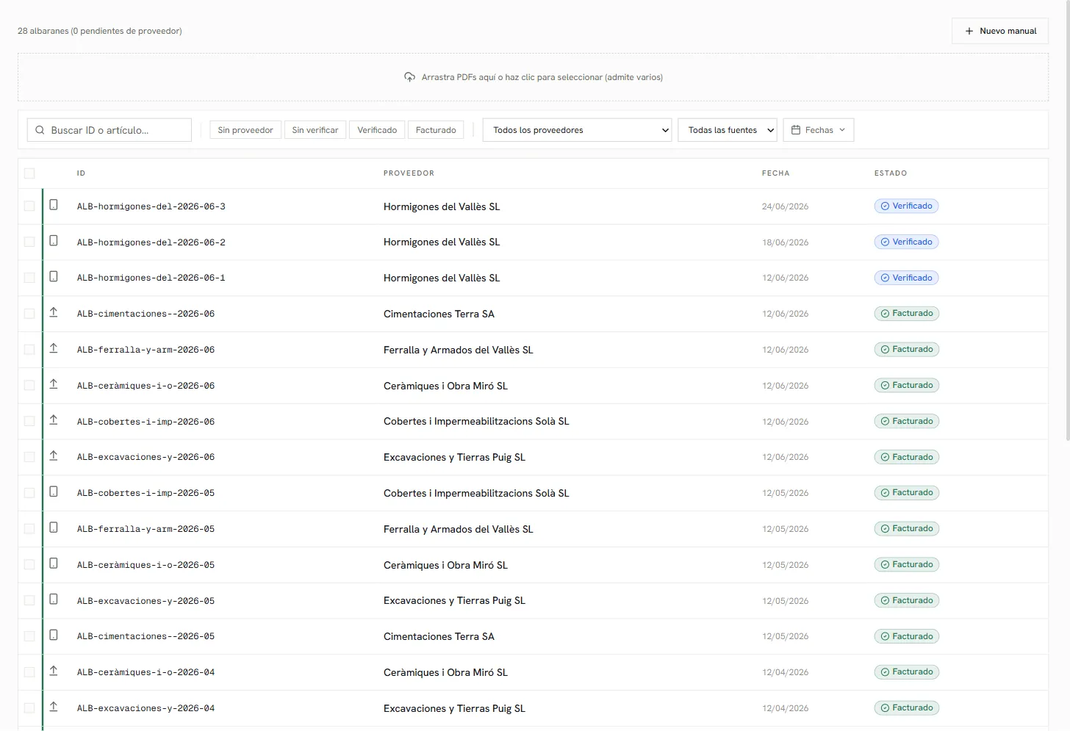Check the box for ALB-ceràmiques-i-o-2026-04
Viewport: 1070px width, 731px height.
click(29, 672)
